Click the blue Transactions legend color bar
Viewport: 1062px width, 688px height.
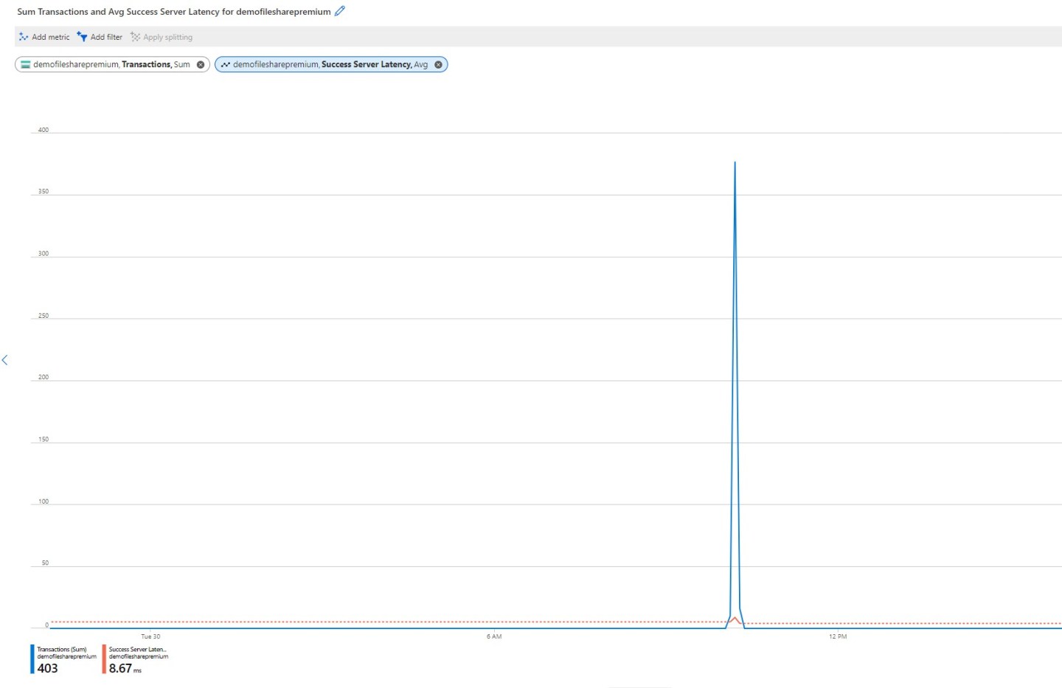click(32, 659)
